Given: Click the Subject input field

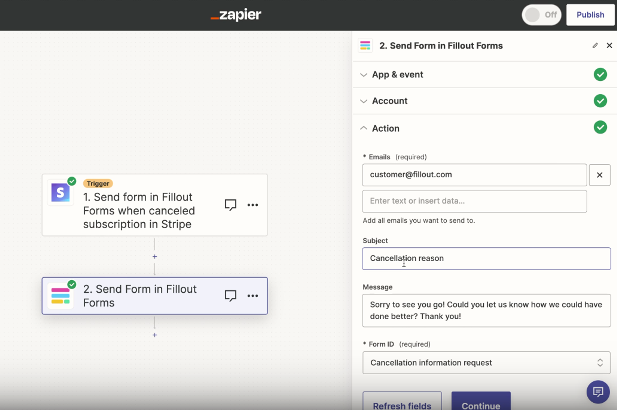Looking at the screenshot, I should [x=485, y=258].
